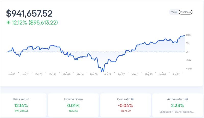Viewport: 204px width, 118px height.
Task: Switch chart to Value view
Action: (x=174, y=12)
